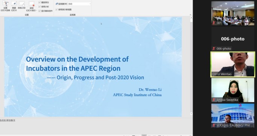Select the CH-LI Wentao video tile
The height and width of the screenshot is (136, 257).
(233, 64)
